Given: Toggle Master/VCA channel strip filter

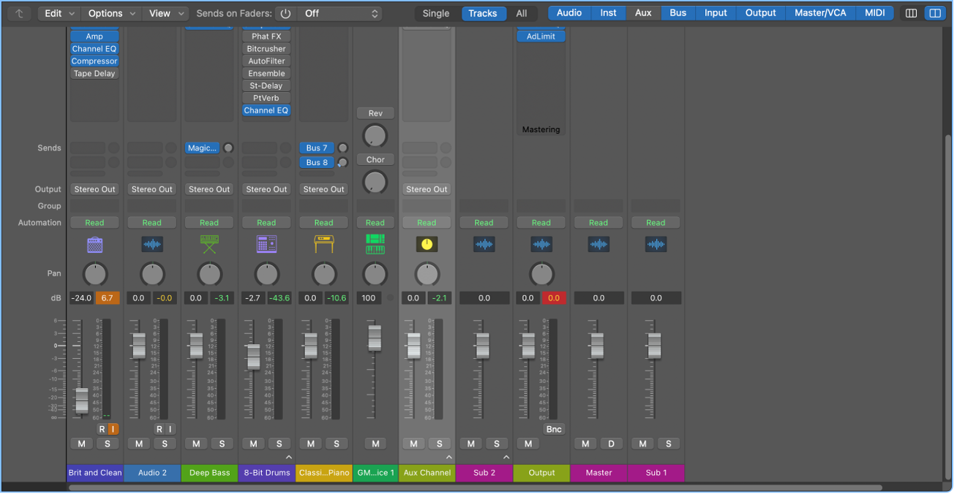Looking at the screenshot, I should coord(819,13).
